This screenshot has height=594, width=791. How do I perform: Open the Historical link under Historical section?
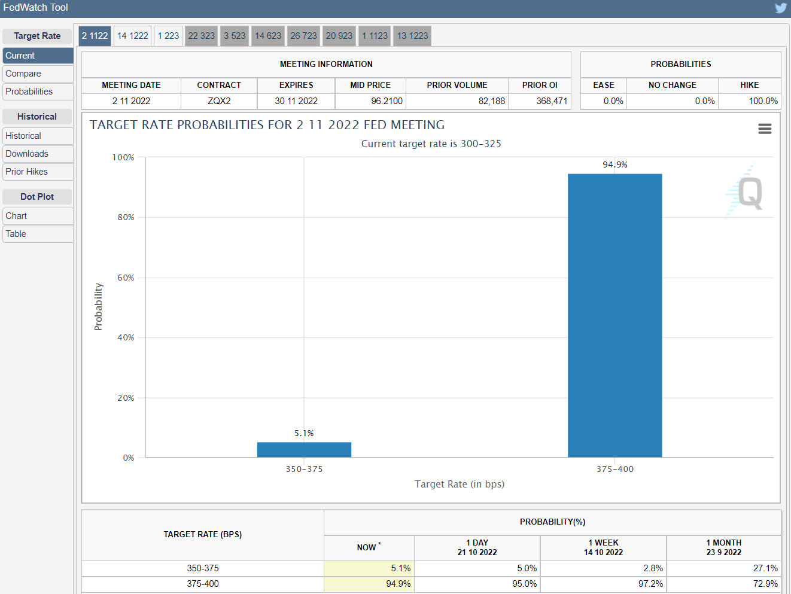pos(38,136)
